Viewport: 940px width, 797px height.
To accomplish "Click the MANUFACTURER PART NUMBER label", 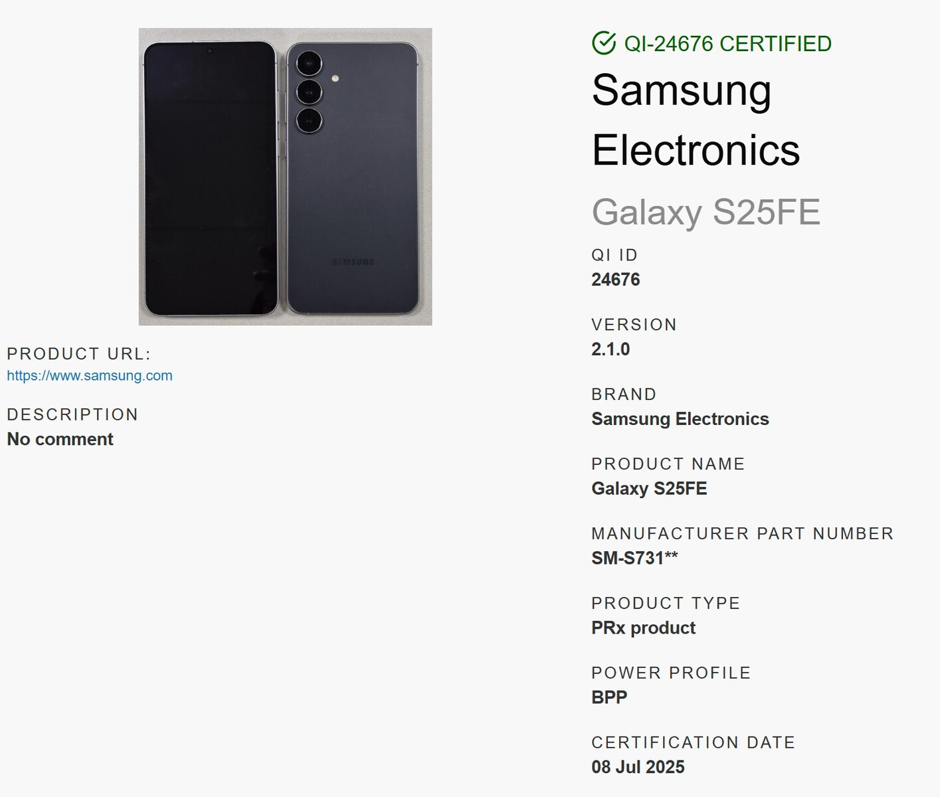I will point(742,533).
